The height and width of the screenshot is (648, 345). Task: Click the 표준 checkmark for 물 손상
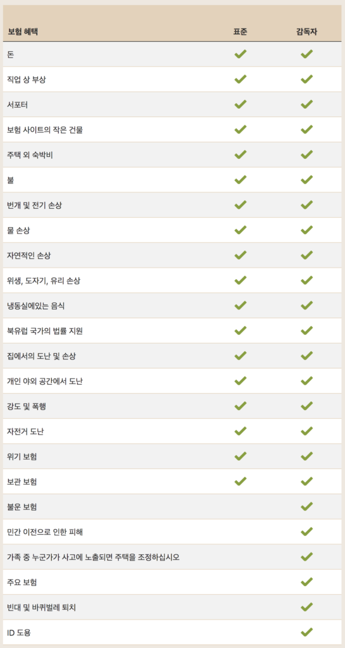tap(240, 230)
